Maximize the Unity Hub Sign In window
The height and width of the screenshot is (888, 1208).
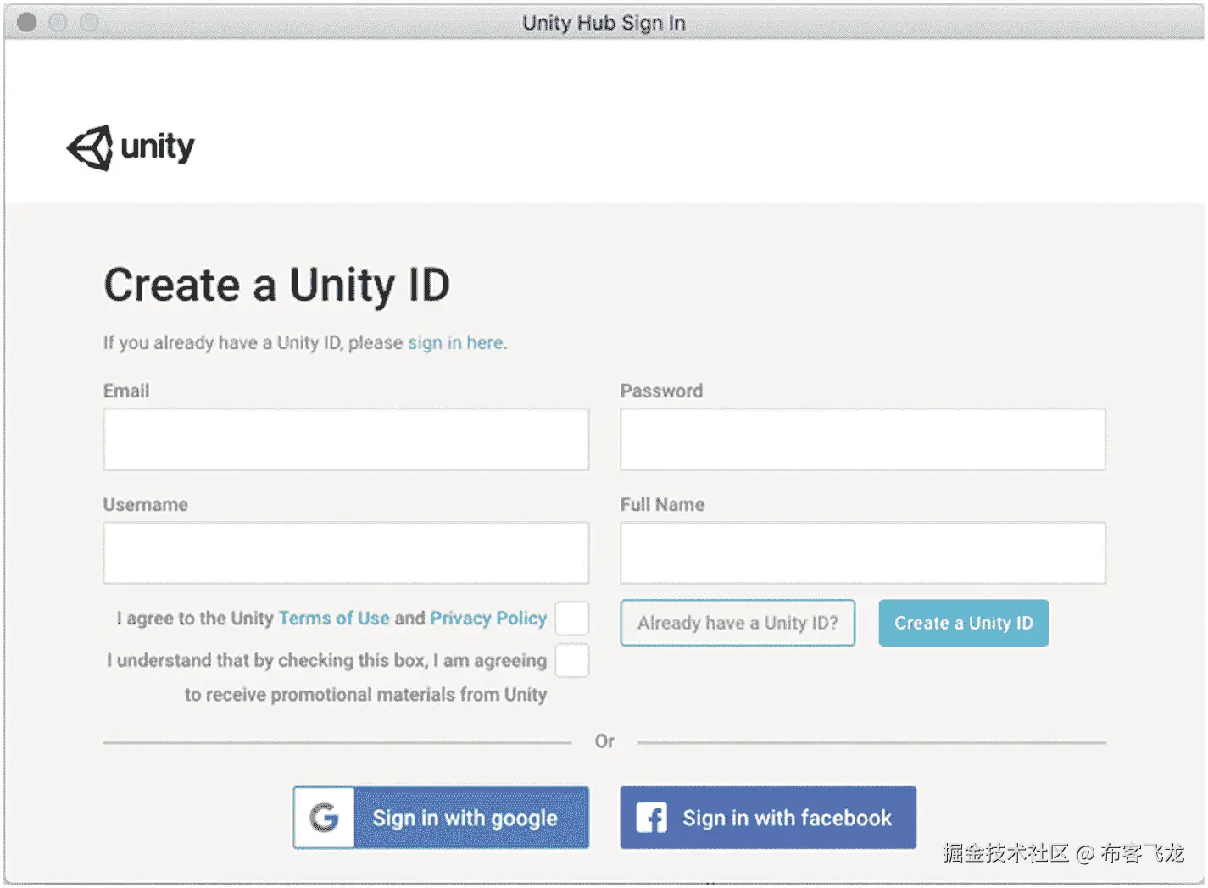(89, 23)
